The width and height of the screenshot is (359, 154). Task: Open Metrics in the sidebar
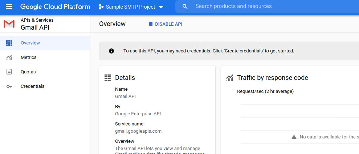point(45,57)
